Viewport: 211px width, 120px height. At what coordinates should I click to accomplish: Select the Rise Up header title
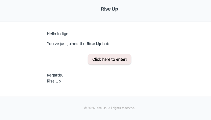point(109,9)
